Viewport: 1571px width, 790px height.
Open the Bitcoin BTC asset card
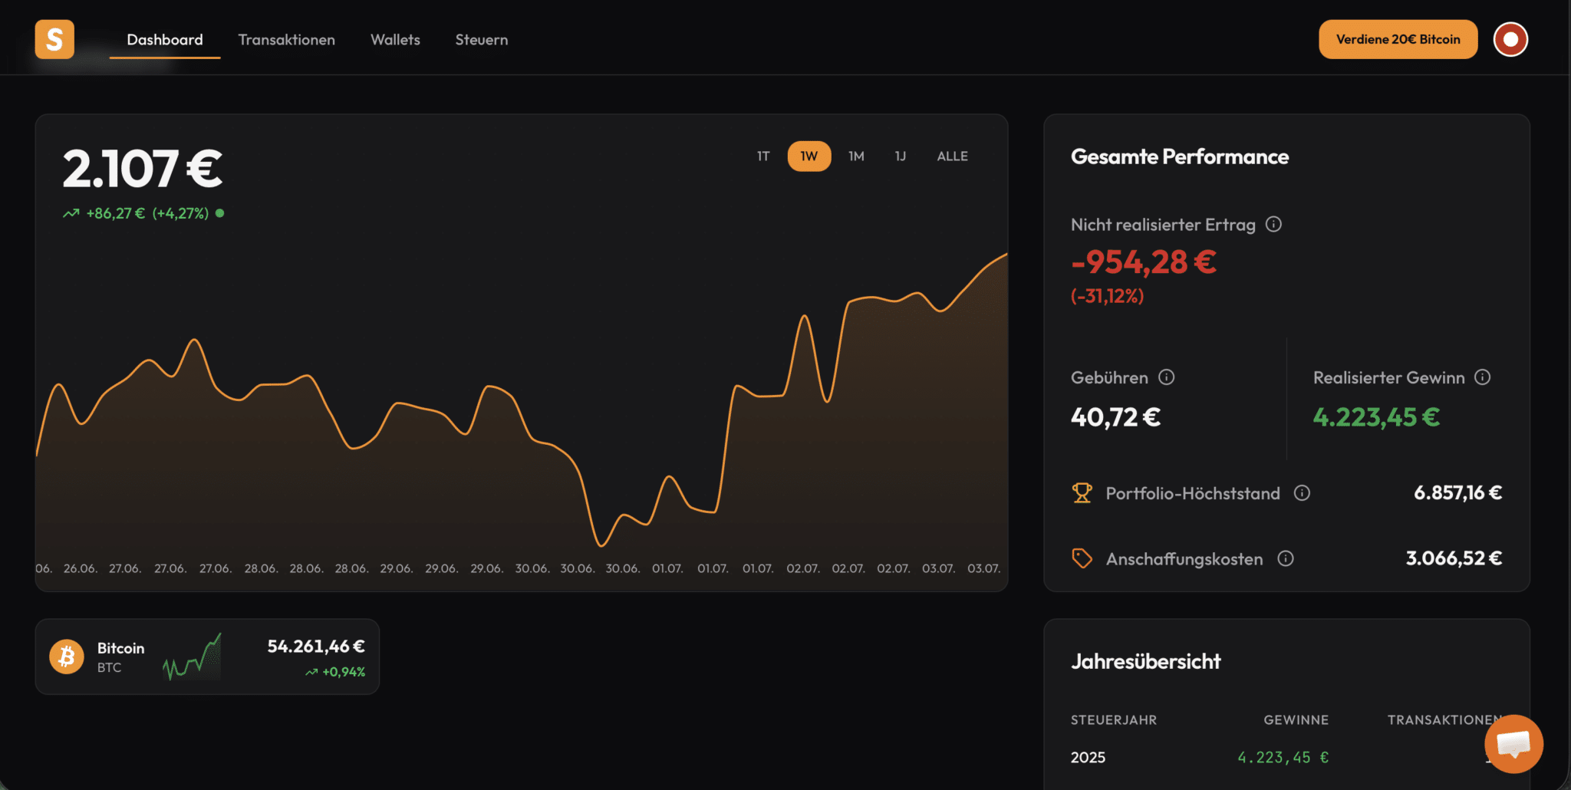tap(207, 657)
